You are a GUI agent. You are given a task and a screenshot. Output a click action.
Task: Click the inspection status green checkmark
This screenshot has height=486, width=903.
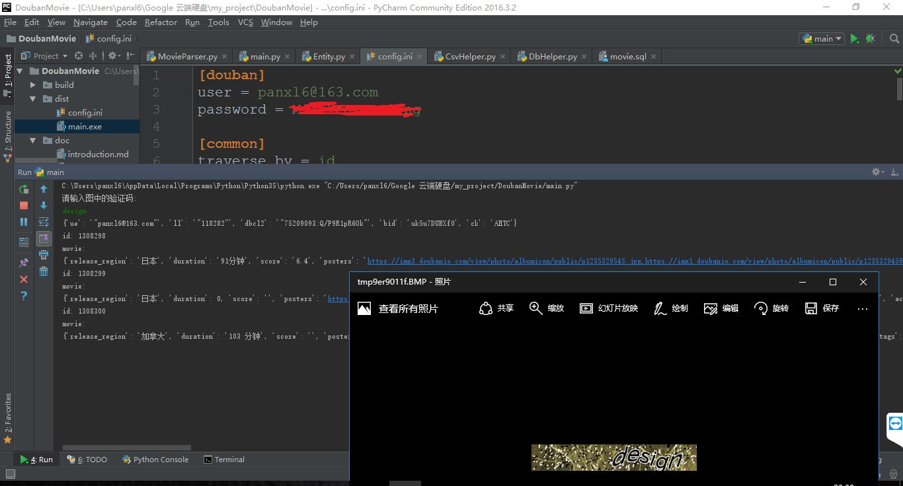[898, 71]
